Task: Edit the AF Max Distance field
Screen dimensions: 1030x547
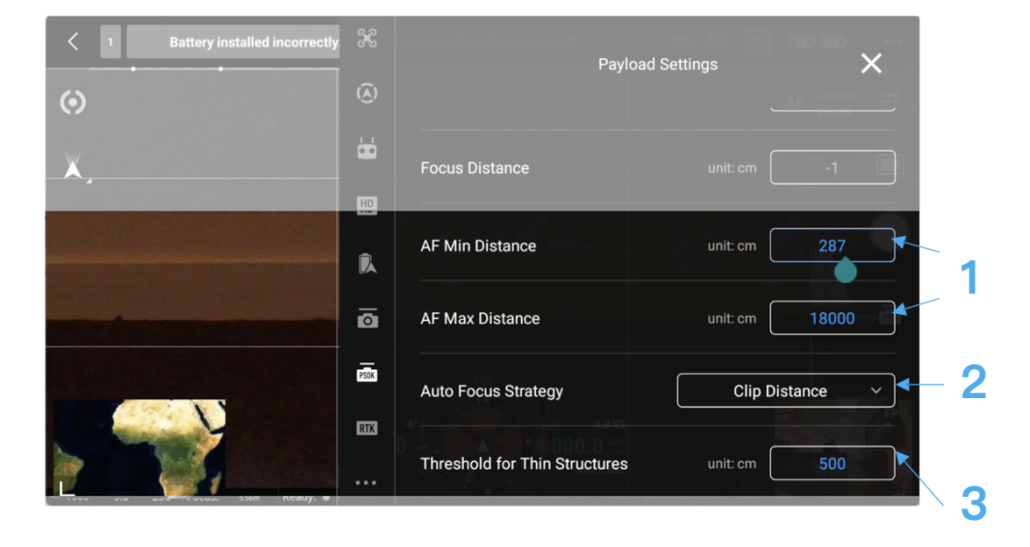Action: (x=831, y=318)
